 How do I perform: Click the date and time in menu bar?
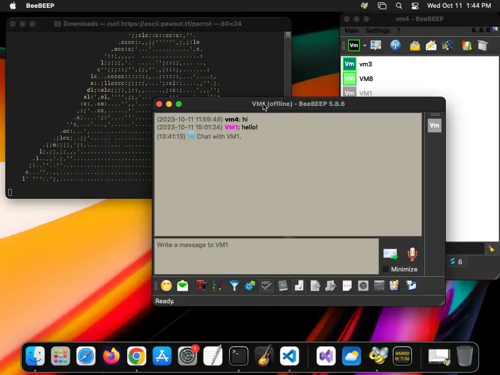point(459,5)
